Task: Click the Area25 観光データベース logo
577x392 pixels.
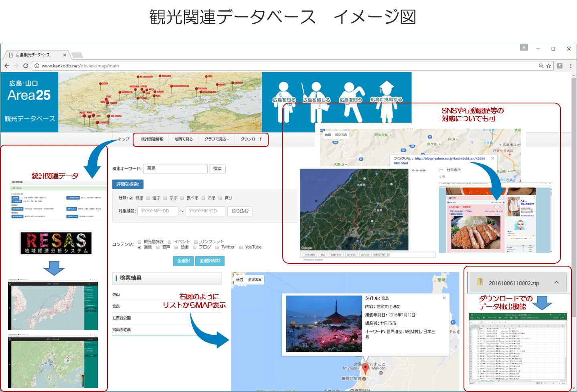Action: coord(29,102)
